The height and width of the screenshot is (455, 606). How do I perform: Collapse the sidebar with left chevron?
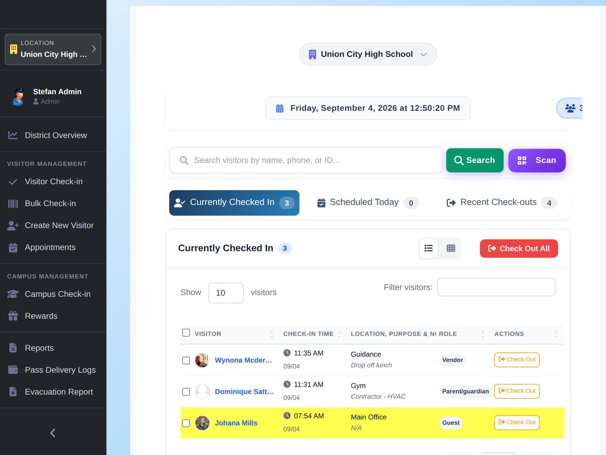pos(53,433)
